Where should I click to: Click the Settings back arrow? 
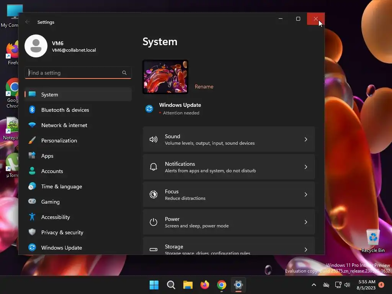pyautogui.click(x=28, y=22)
